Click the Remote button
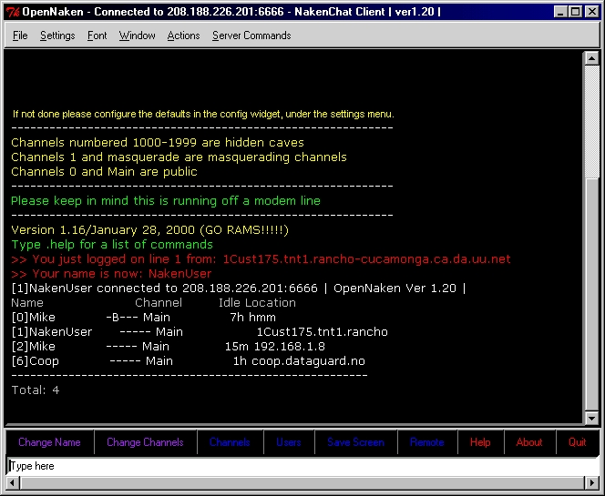 coord(426,442)
